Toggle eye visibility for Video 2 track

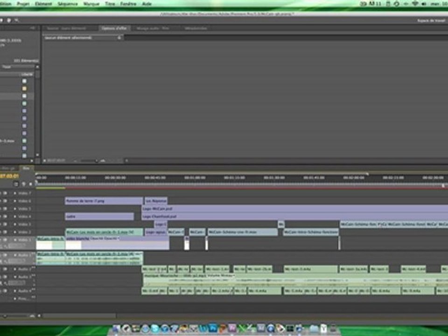click(x=5, y=232)
